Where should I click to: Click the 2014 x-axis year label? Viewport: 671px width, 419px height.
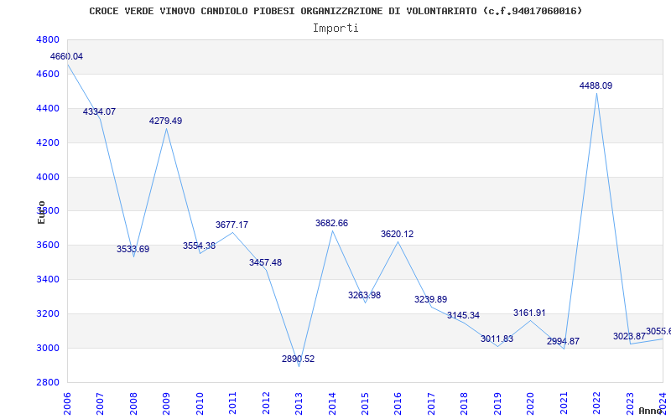tap(332, 403)
